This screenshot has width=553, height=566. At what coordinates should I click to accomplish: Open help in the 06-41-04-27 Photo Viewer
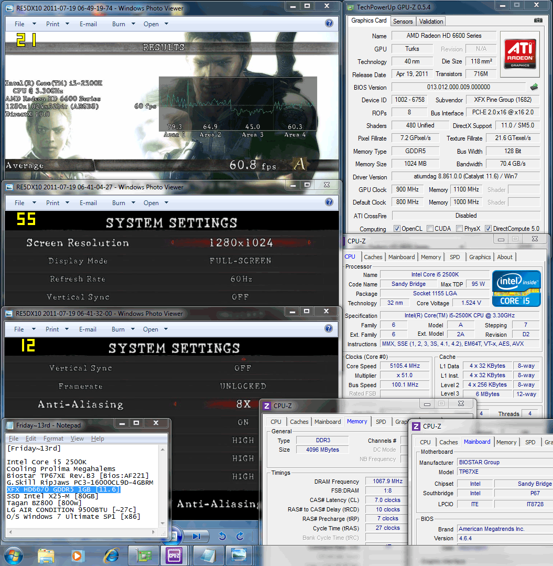pyautogui.click(x=329, y=202)
